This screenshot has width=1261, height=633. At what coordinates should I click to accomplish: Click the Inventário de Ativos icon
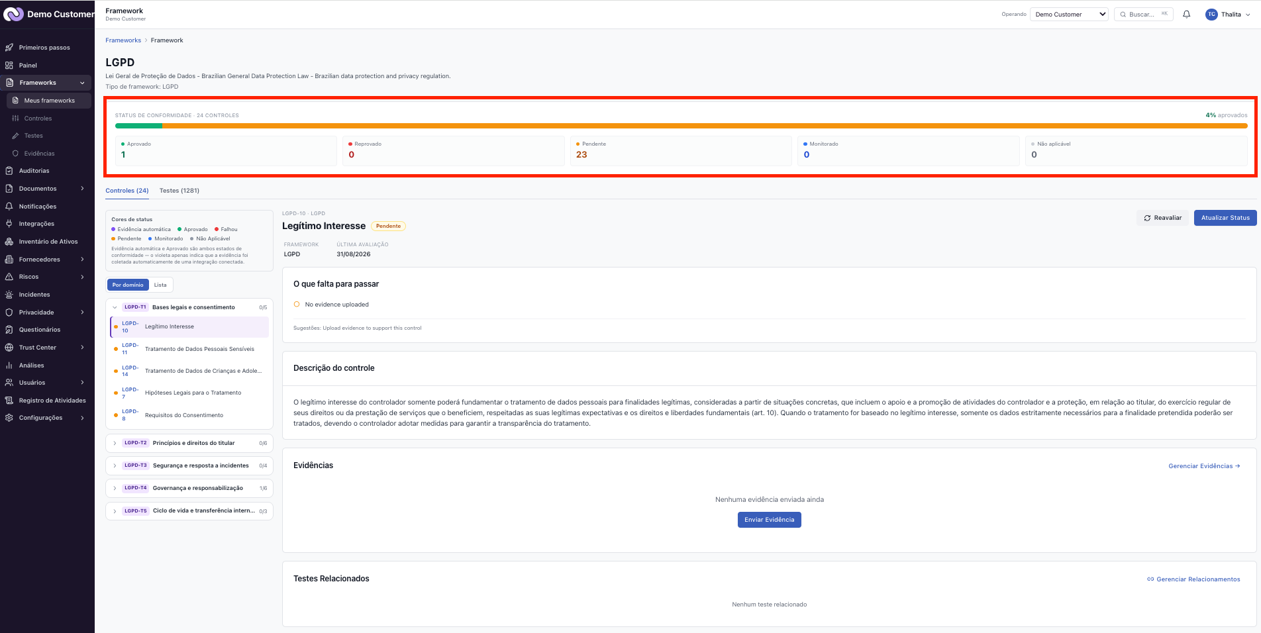[9, 242]
